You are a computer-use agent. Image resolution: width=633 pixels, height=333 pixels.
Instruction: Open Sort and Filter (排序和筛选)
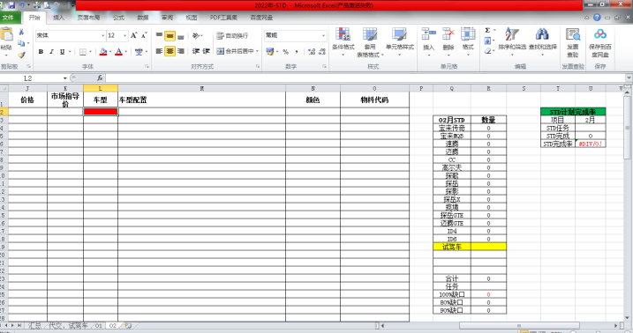[x=512, y=42]
